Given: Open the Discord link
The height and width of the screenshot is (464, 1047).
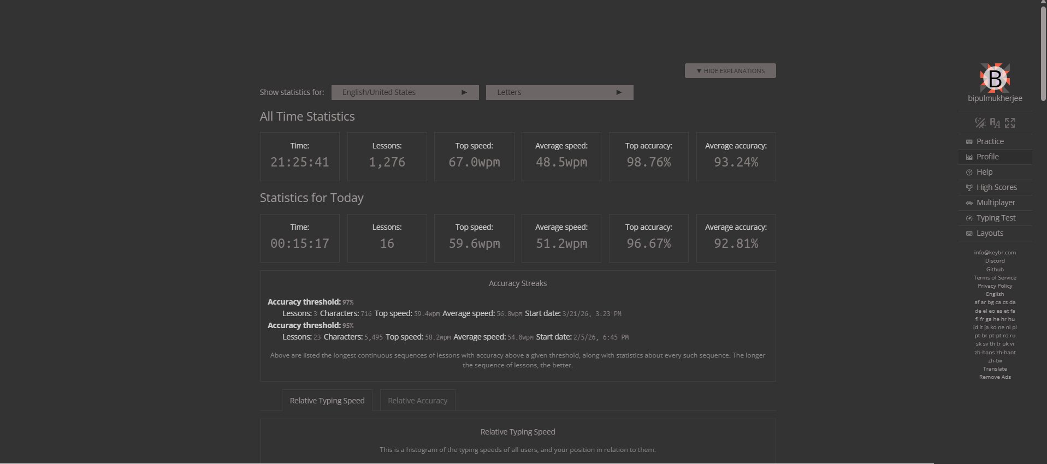Looking at the screenshot, I should [995, 261].
